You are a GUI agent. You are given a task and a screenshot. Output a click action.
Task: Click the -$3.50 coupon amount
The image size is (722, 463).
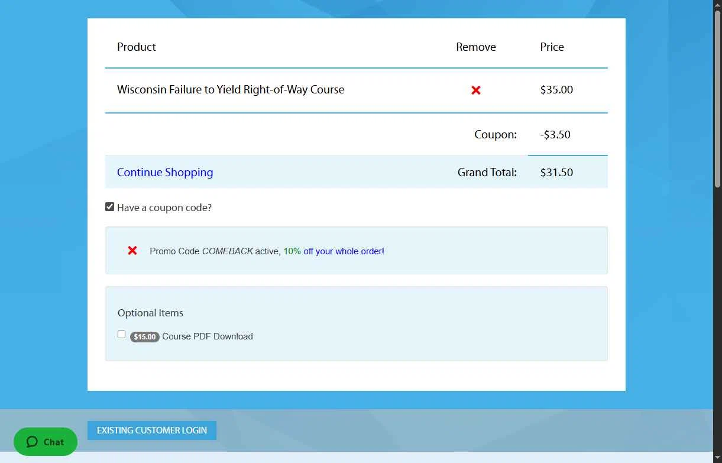point(555,134)
